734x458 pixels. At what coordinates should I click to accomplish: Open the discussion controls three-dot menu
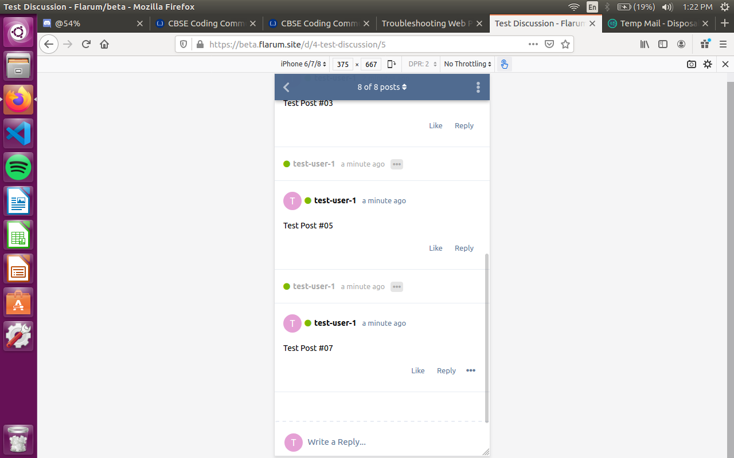point(478,87)
